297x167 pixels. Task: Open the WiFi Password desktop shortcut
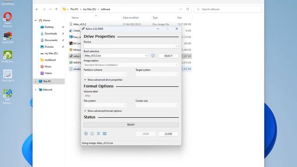pos(7,96)
